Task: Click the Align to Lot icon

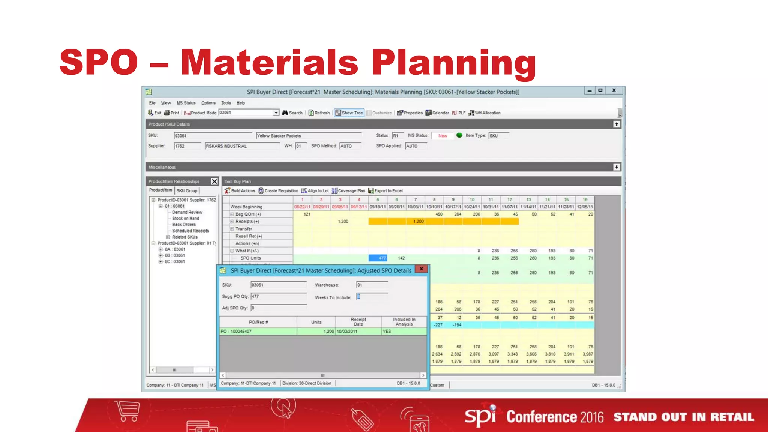Action: [304, 191]
